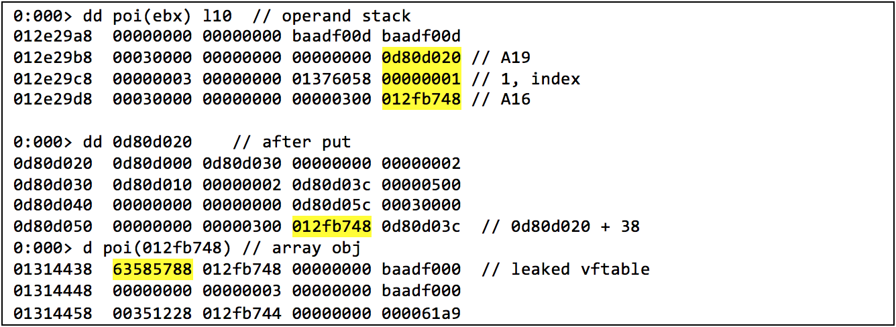This screenshot has width=896, height=327.
Task: Click value 00351228 in 01314458 row
Action: [152, 311]
